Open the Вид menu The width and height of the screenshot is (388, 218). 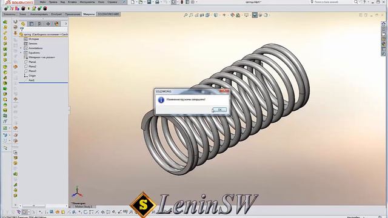pyautogui.click(x=62, y=2)
